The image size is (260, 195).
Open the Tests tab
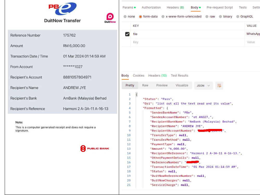click(243, 8)
